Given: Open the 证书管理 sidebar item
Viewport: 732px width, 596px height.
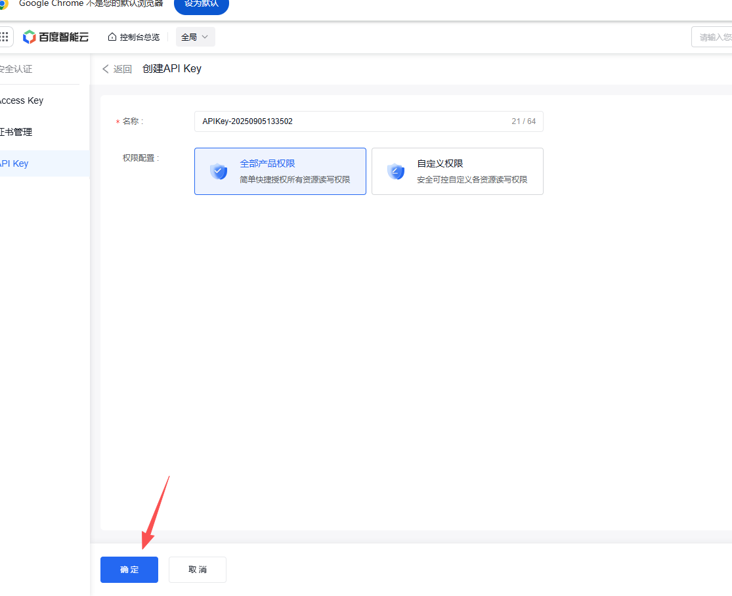Looking at the screenshot, I should pos(16,132).
